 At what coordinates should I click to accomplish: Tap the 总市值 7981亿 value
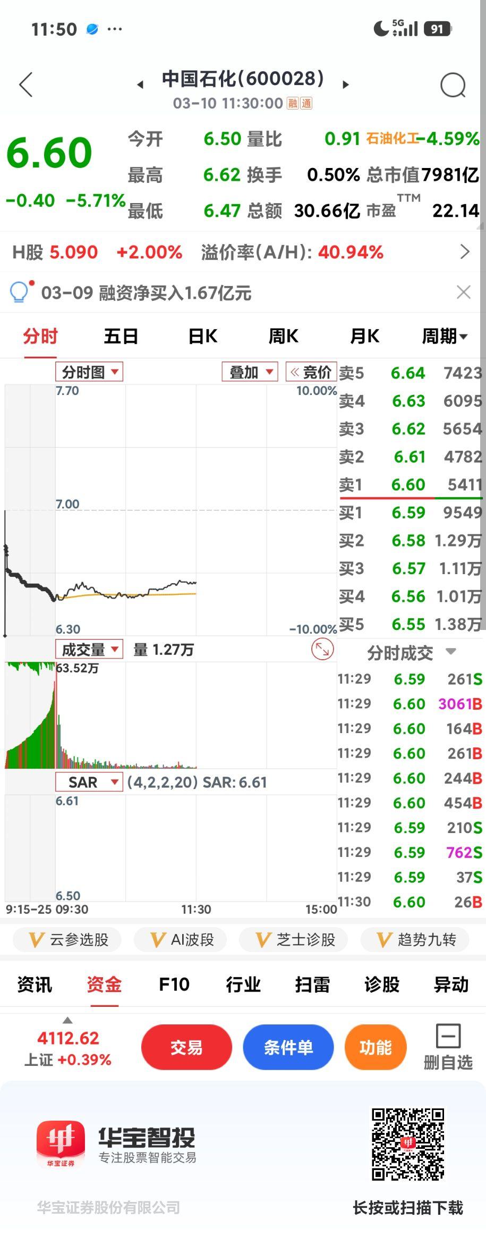pyautogui.click(x=450, y=174)
